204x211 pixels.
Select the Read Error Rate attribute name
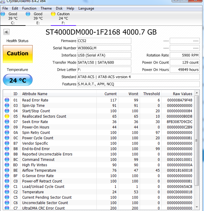pos(35,100)
